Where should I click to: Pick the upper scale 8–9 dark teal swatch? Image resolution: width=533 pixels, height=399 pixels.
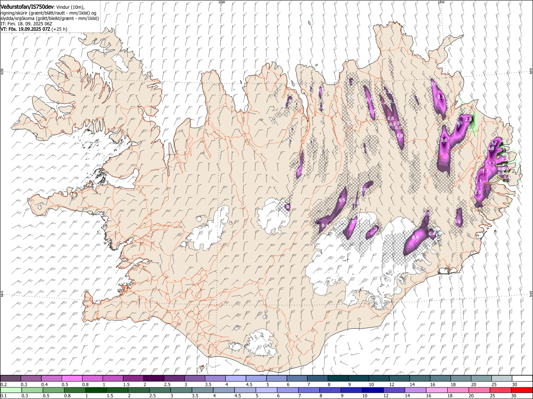338,379
